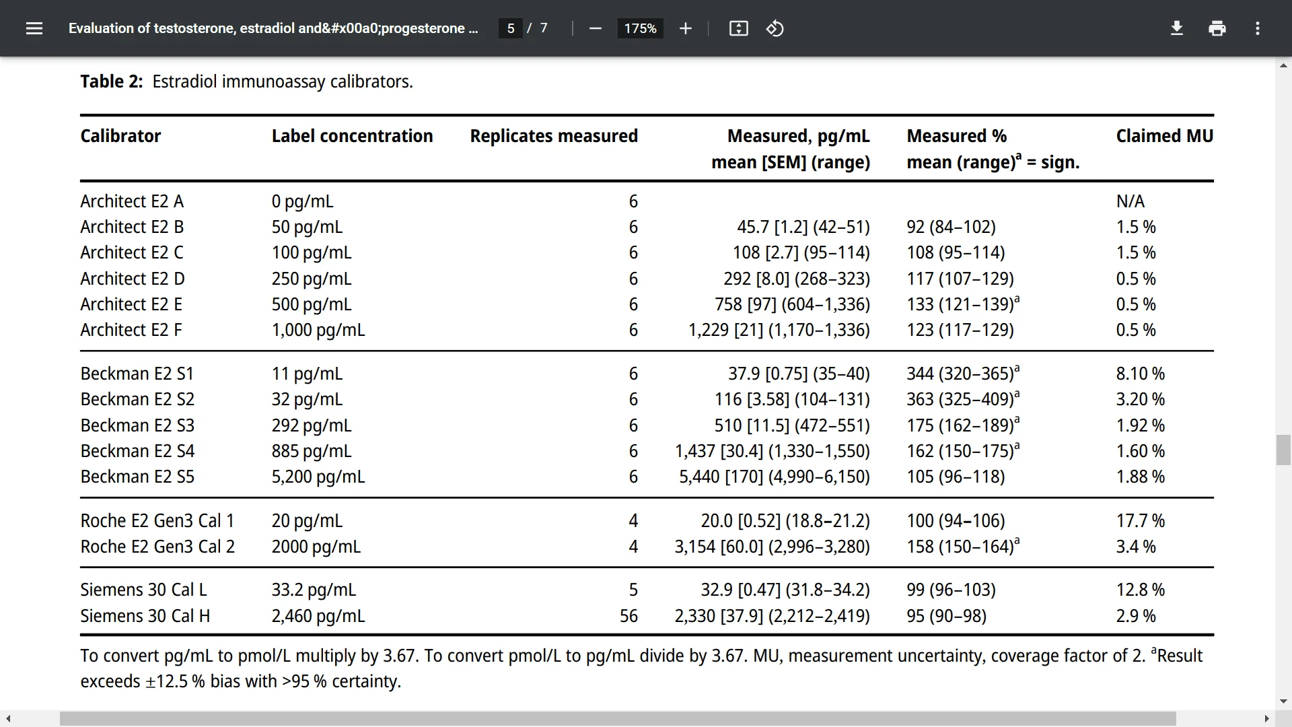Zoom out with the minus button
This screenshot has height=727, width=1292.
coord(595,28)
